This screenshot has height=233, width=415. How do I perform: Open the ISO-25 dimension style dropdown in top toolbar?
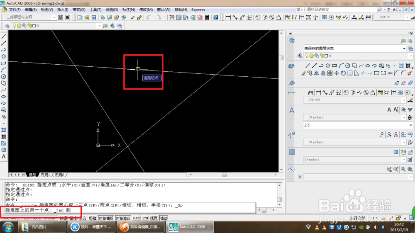407,17
